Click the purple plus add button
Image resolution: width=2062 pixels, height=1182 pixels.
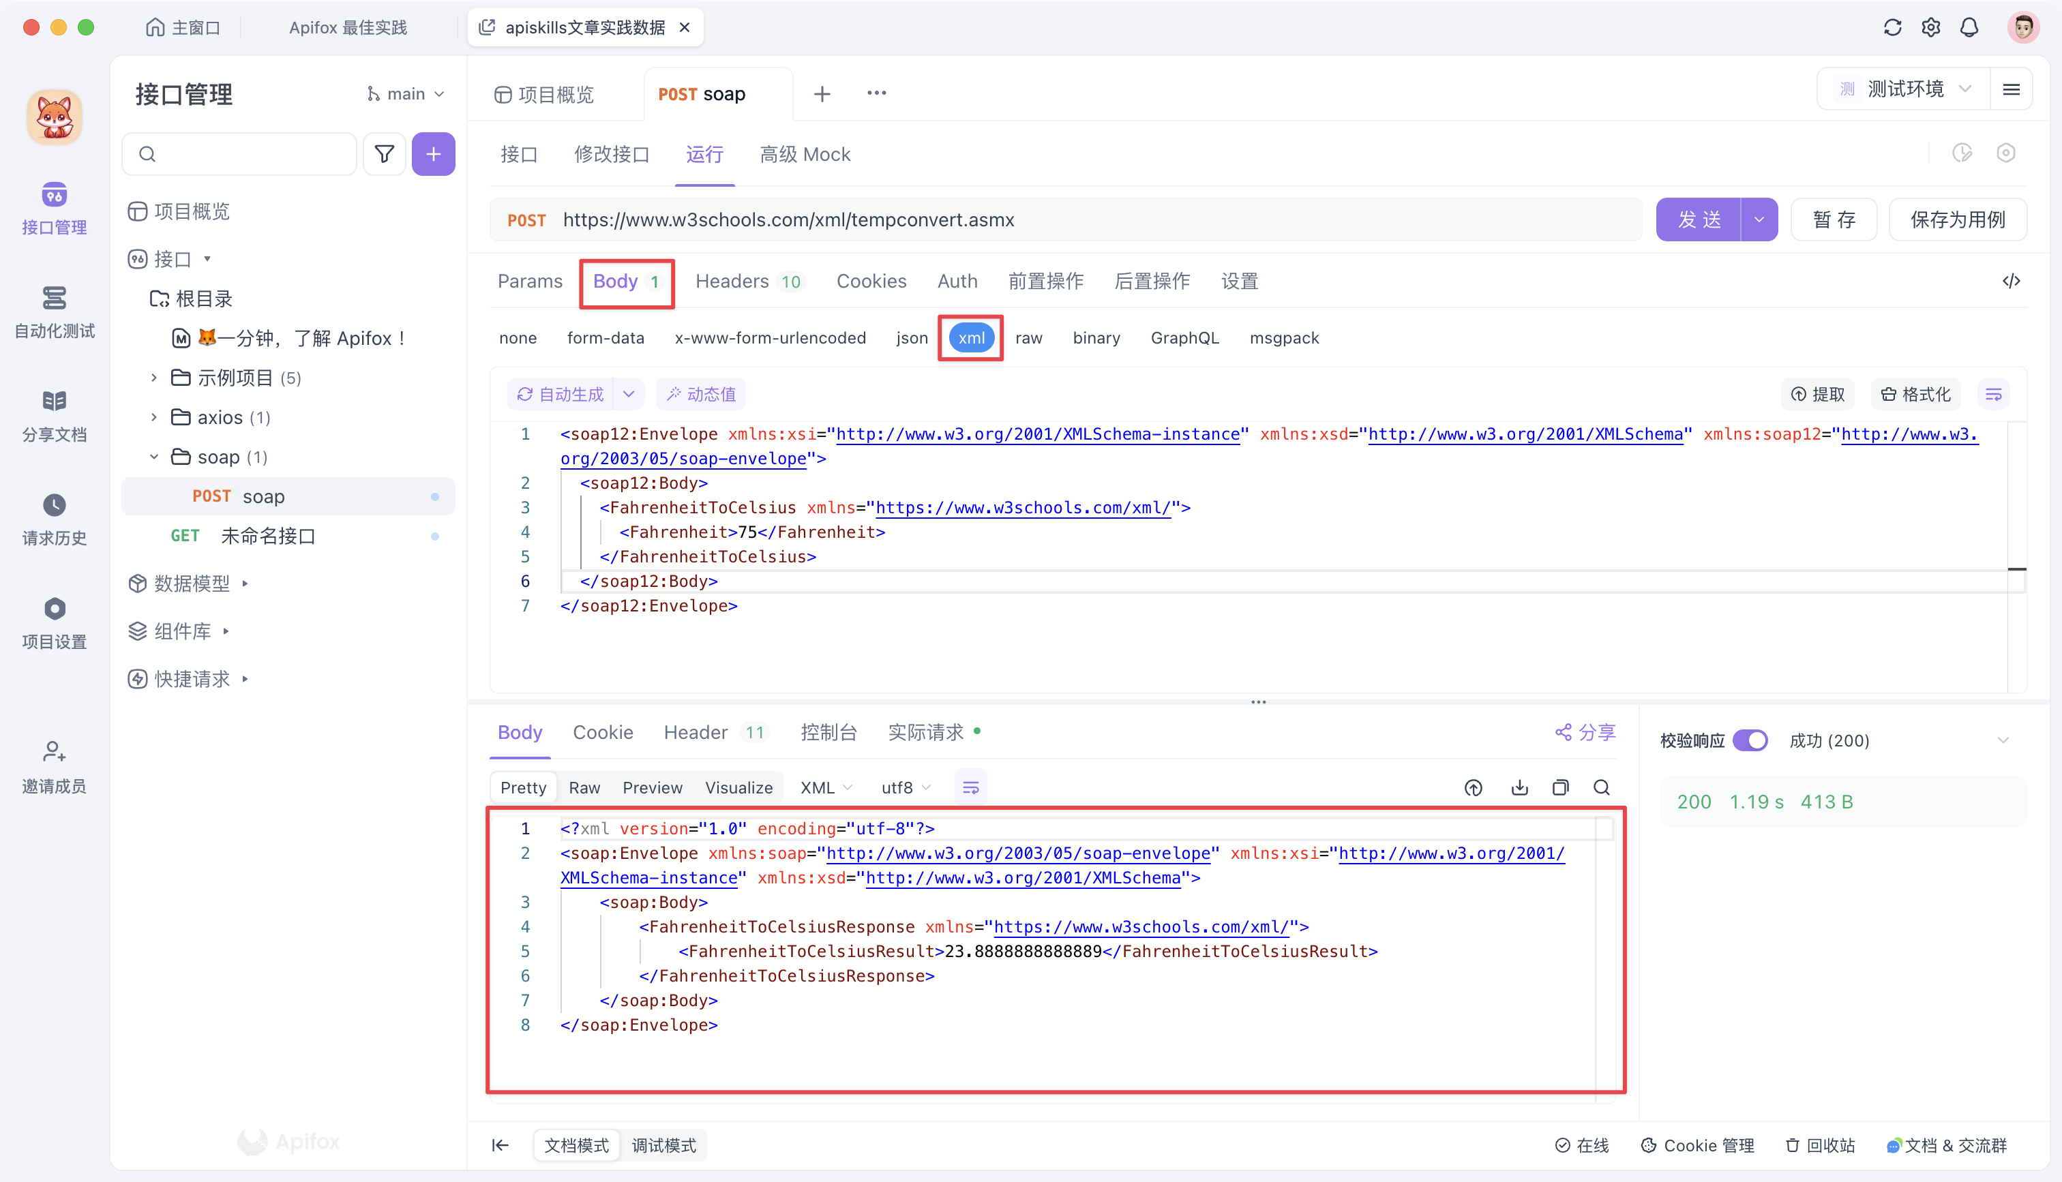(434, 153)
